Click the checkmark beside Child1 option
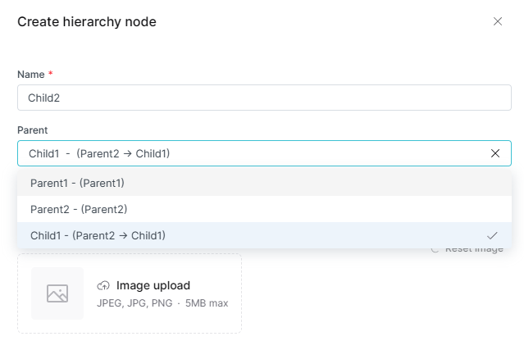The image size is (524, 341). coord(492,235)
